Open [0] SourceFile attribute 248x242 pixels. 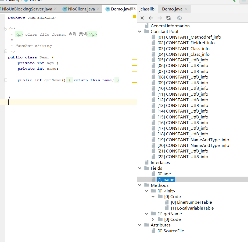(171, 231)
